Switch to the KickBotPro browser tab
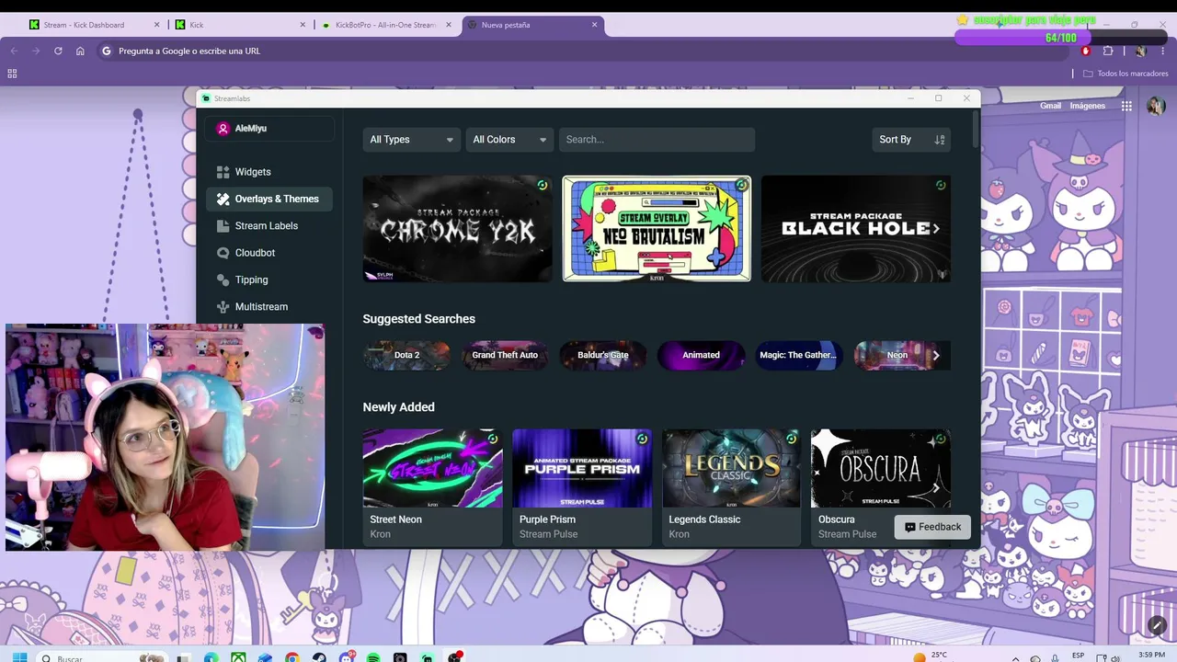1177x662 pixels. pyautogui.click(x=386, y=25)
